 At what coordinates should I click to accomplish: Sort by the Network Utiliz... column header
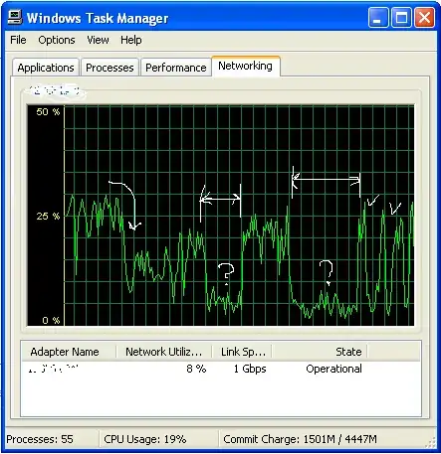click(164, 352)
